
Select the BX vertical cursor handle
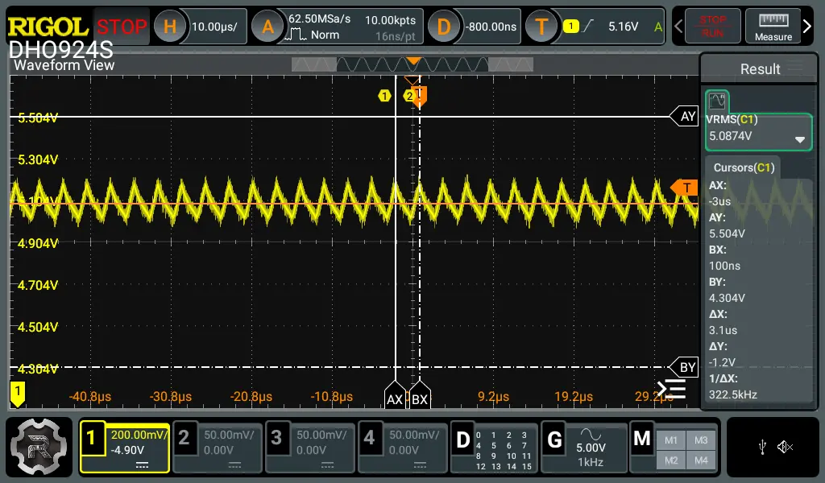click(x=419, y=395)
